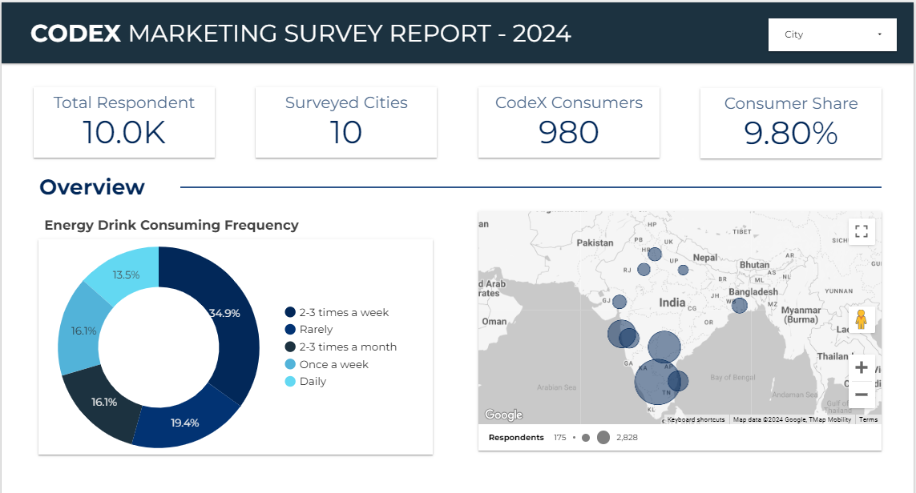916x493 pixels.
Task: Zoom out on the map
Action: [861, 395]
